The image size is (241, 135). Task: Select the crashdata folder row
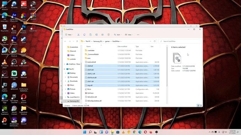click(x=122, y=50)
